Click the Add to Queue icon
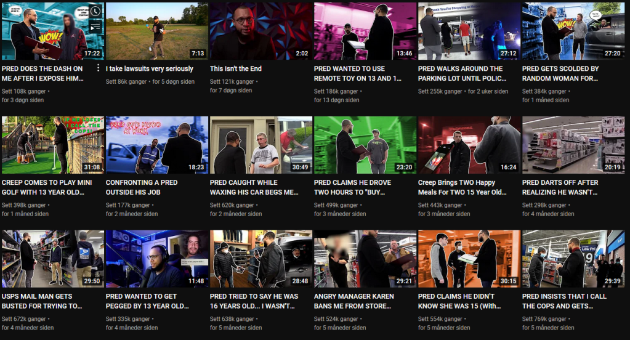 click(x=94, y=27)
